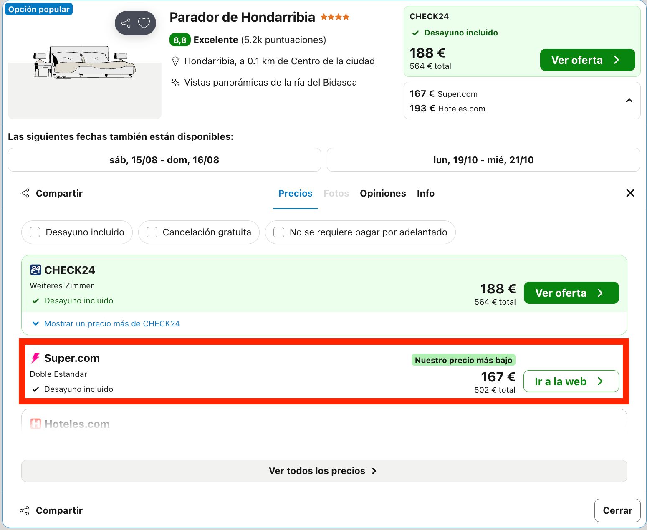647x530 pixels.
Task: Click share icon next to top Compartir
Action: (x=25, y=193)
